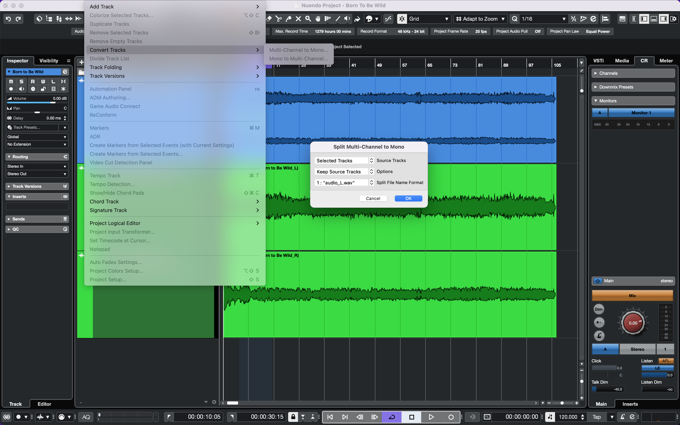The width and height of the screenshot is (680, 425).
Task: Enable the Dim button in Control Room
Action: pyautogui.click(x=598, y=309)
